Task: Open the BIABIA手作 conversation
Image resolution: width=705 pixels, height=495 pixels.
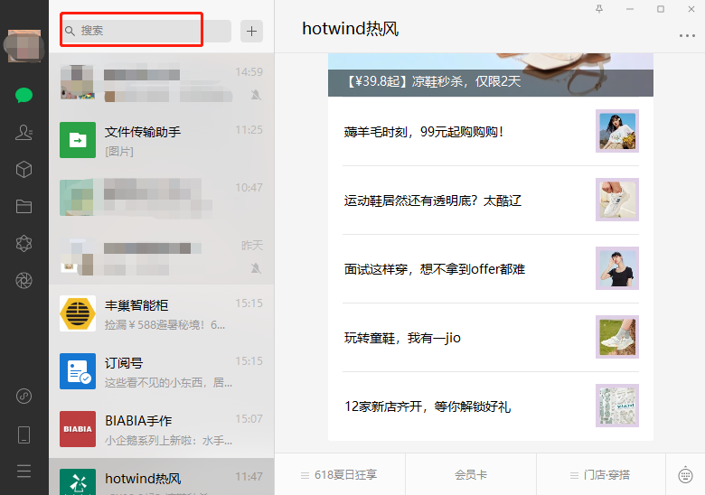Action: pyautogui.click(x=162, y=429)
